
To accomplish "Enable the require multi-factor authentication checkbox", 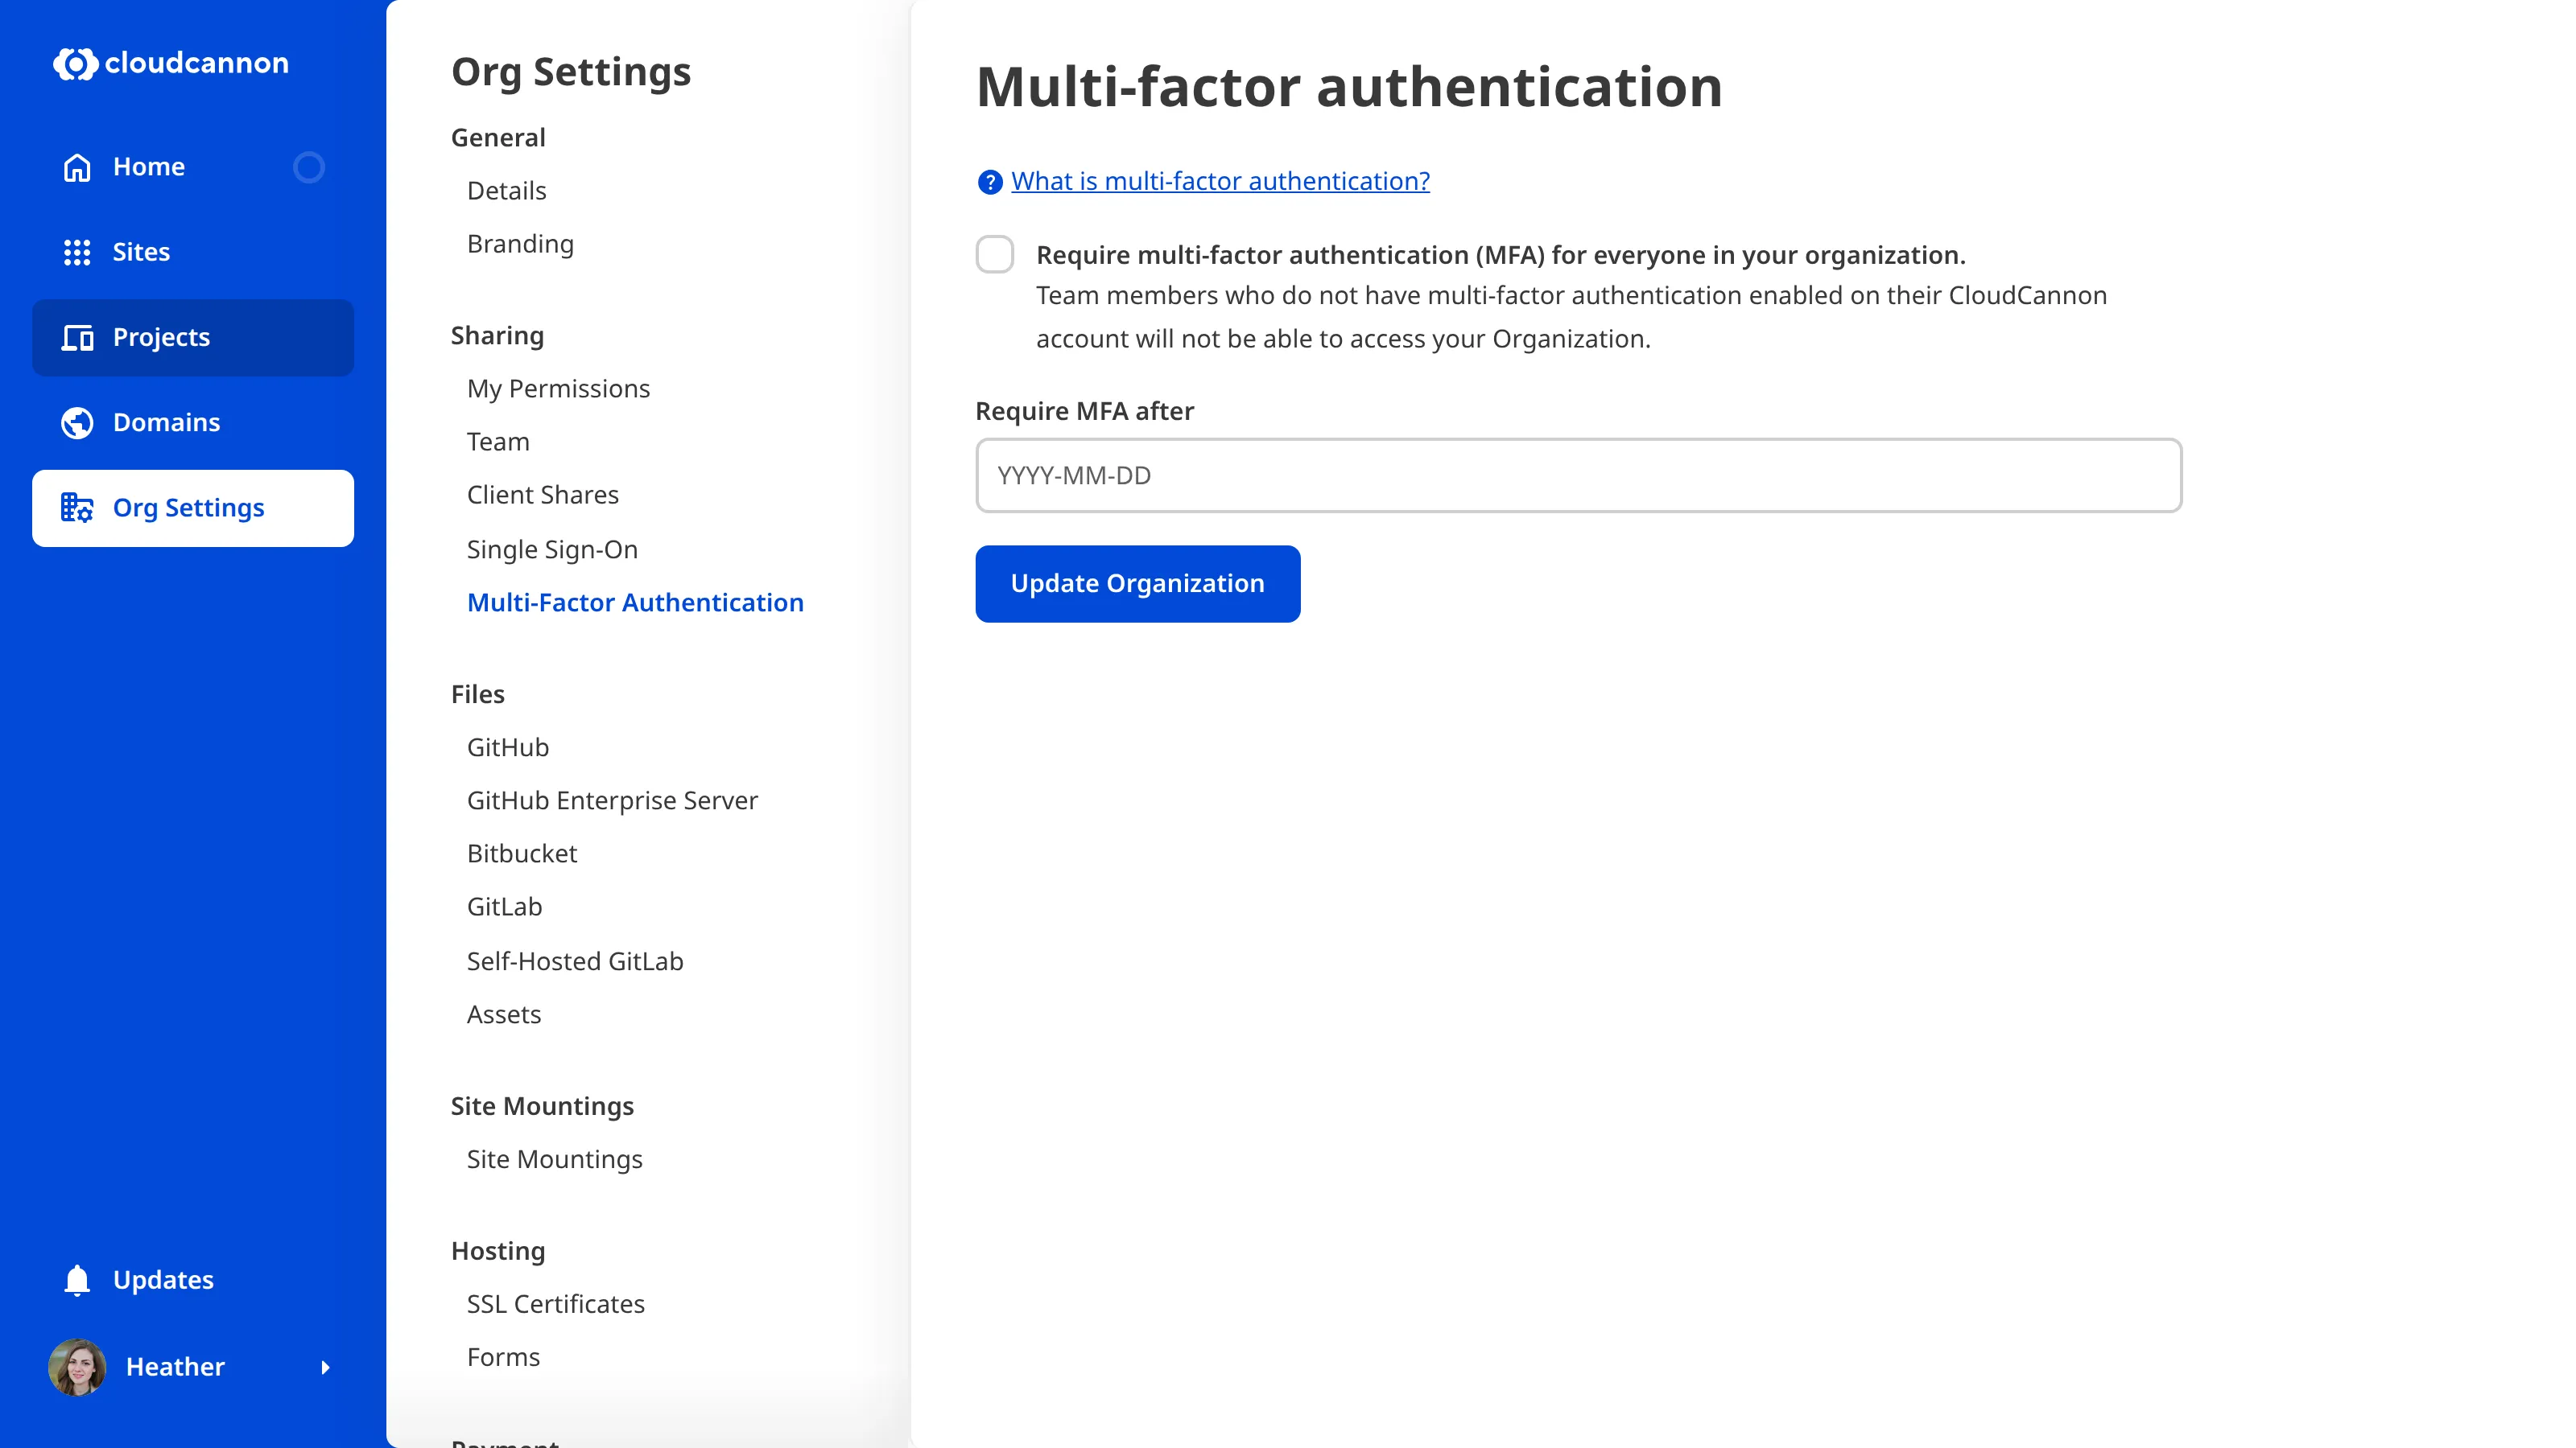I will [996, 255].
